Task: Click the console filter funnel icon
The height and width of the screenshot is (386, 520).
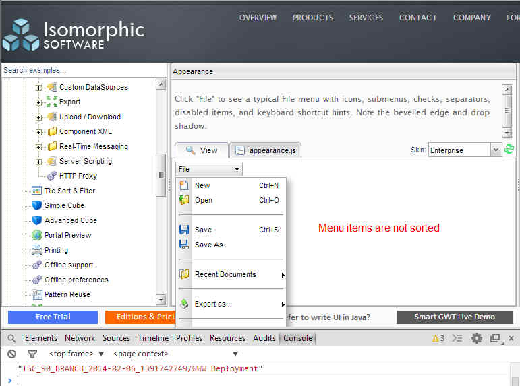Action: tap(32, 354)
